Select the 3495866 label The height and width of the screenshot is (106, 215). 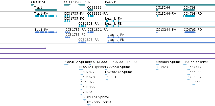click(x=88, y=87)
